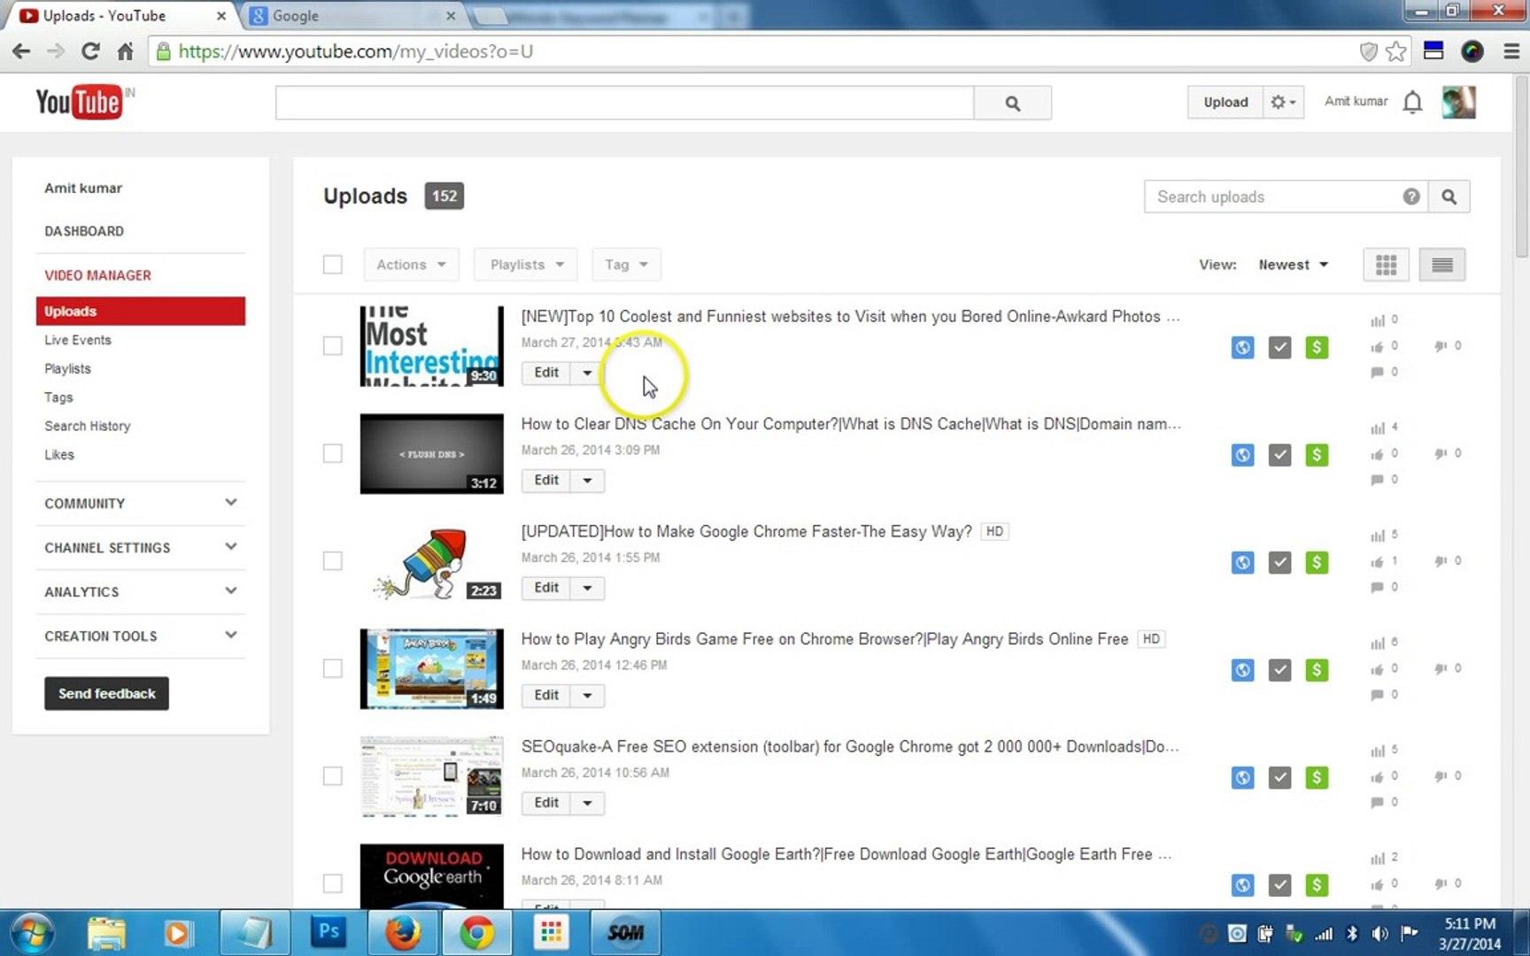This screenshot has height=956, width=1530.
Task: Open the Search uploads help question mark
Action: pyautogui.click(x=1411, y=197)
